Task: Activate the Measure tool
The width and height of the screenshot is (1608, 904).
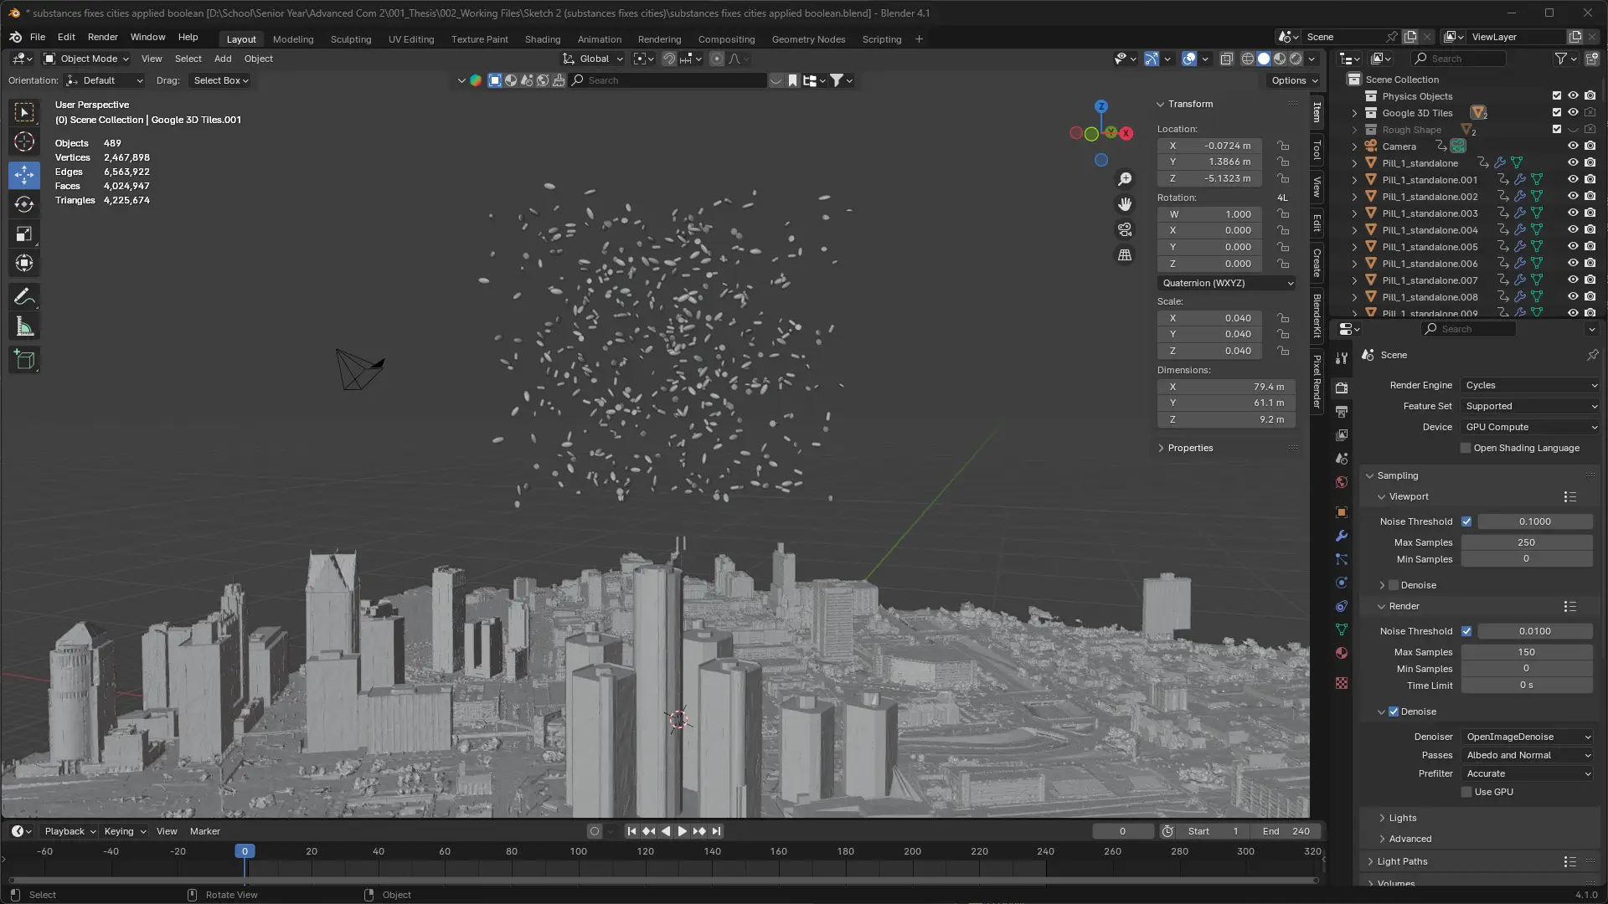Action: 24,327
